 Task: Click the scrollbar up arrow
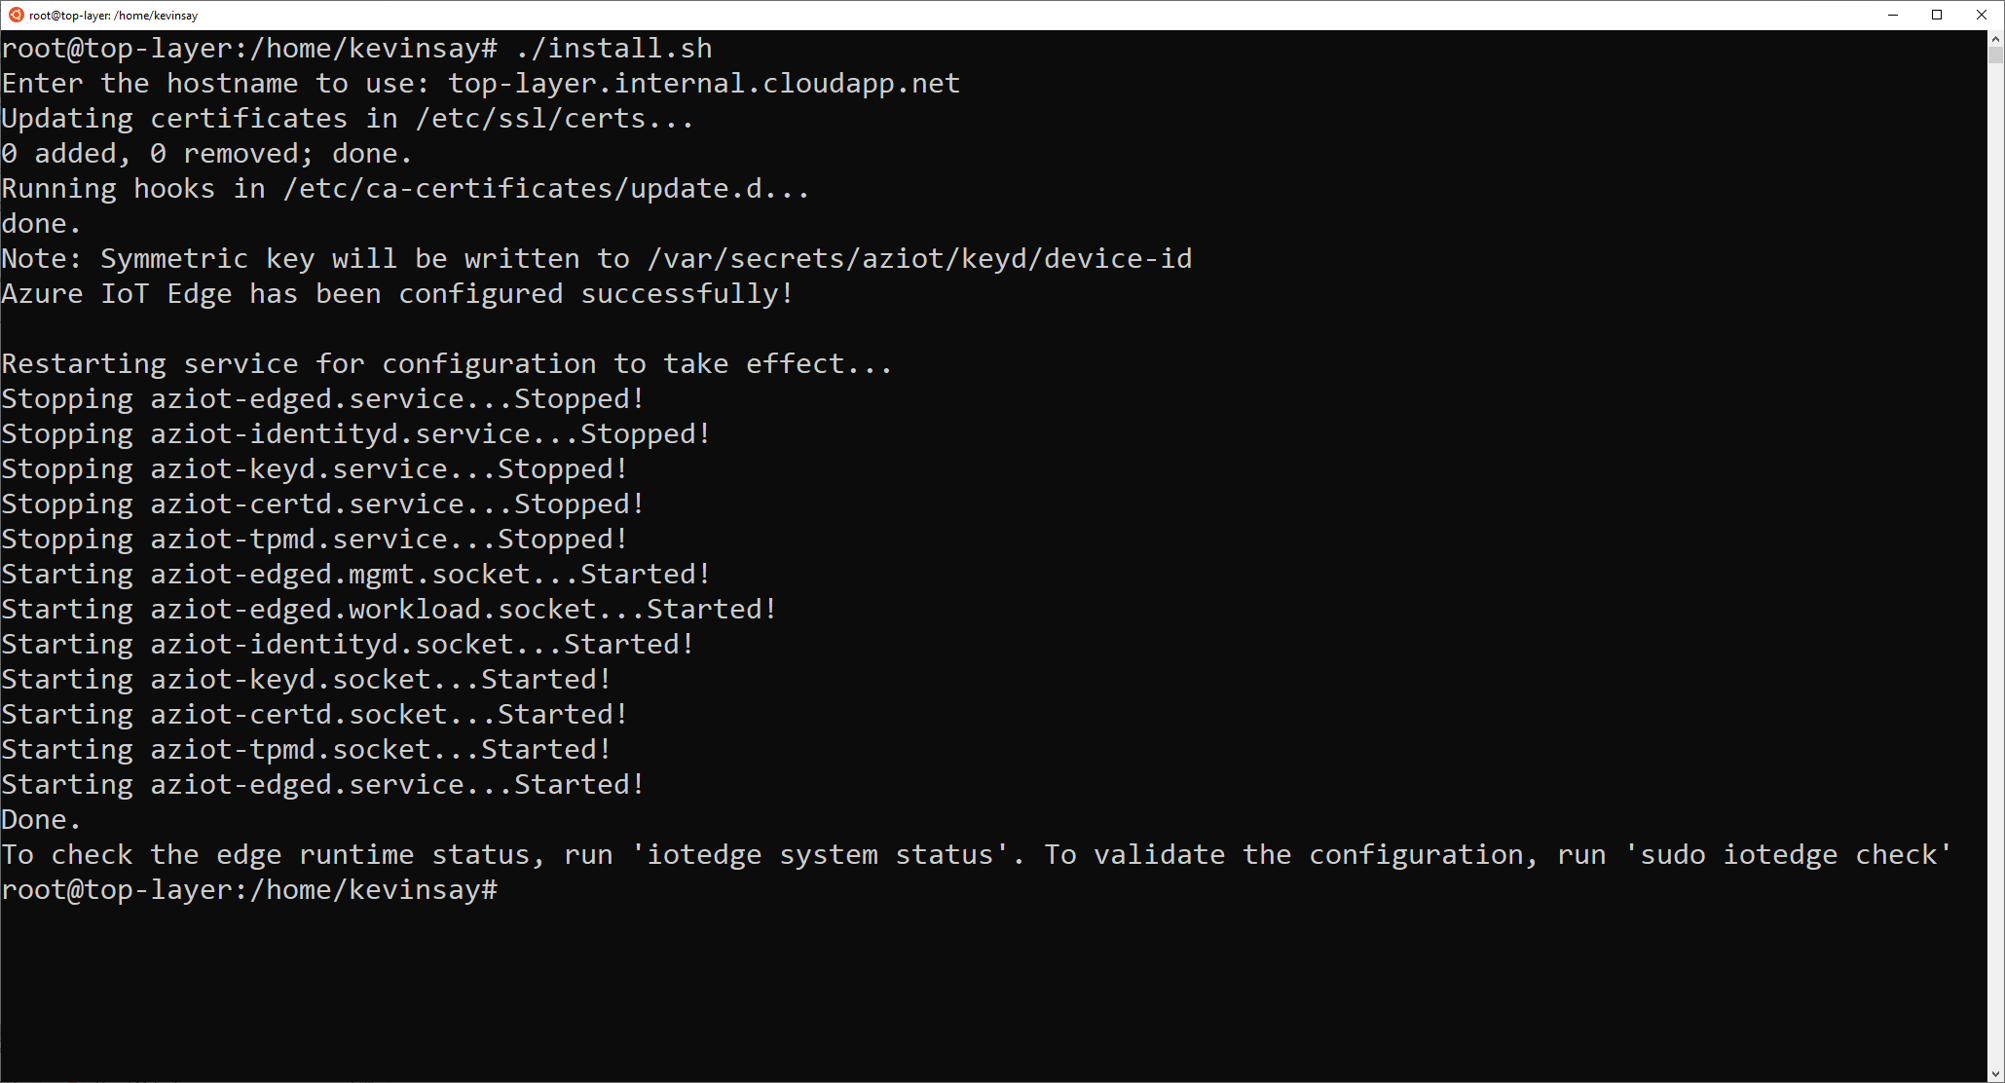point(1994,39)
